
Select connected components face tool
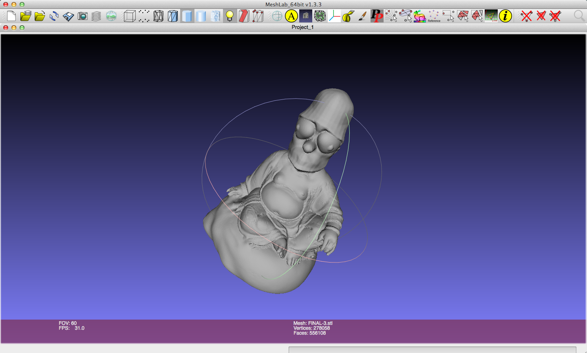coord(477,16)
